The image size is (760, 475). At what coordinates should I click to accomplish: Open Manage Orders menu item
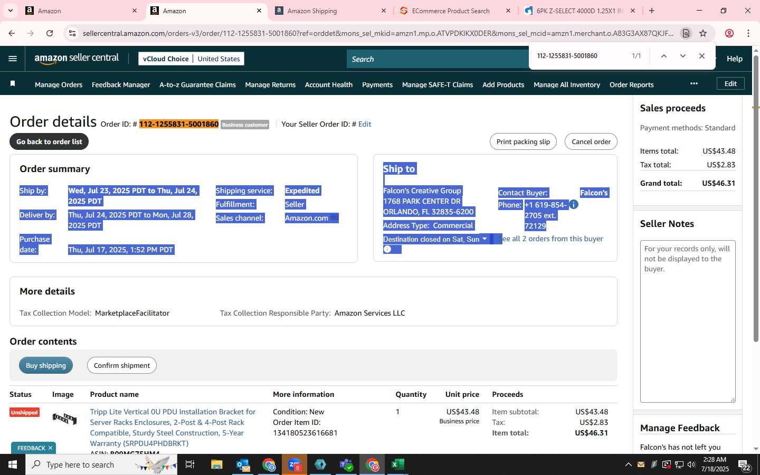pos(59,84)
